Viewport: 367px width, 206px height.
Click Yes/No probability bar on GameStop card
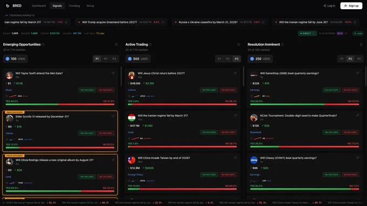coord(304,104)
